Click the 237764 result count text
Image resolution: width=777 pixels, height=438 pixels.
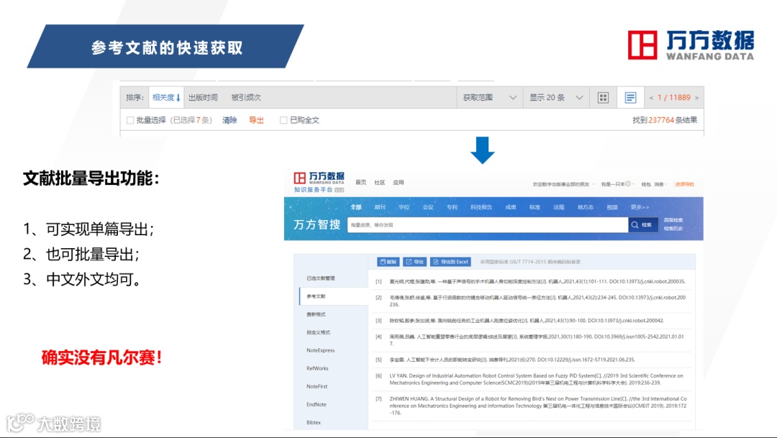(661, 120)
